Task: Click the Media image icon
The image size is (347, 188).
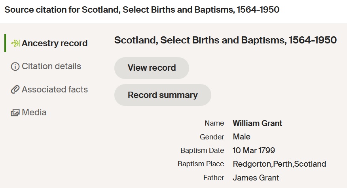Action: pos(15,113)
